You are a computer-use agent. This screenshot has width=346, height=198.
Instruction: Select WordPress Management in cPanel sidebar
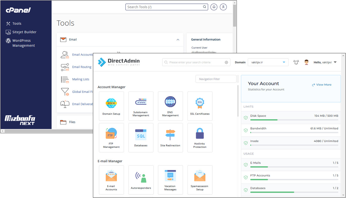[x=23, y=43]
